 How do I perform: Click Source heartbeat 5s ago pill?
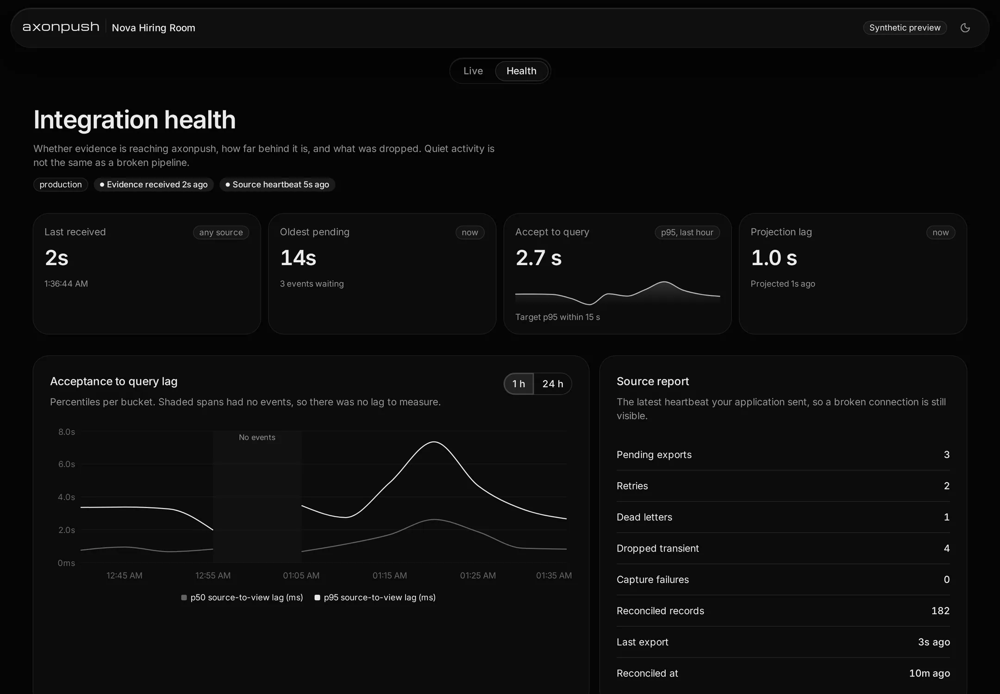pos(277,184)
